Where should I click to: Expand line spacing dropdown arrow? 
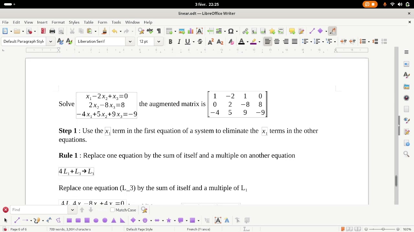369,42
